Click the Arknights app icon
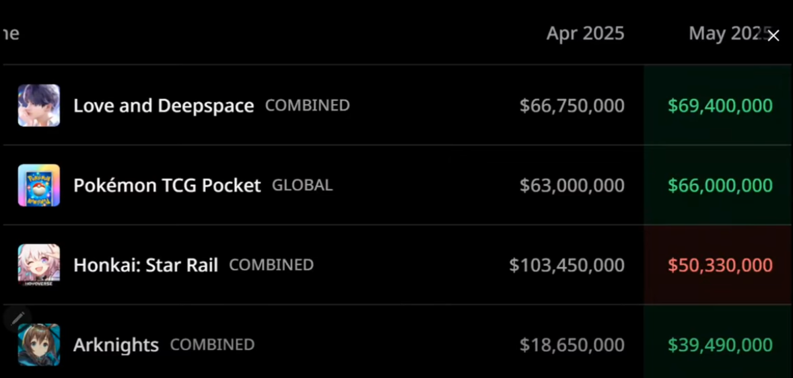The width and height of the screenshot is (793, 378). pyautogui.click(x=39, y=345)
